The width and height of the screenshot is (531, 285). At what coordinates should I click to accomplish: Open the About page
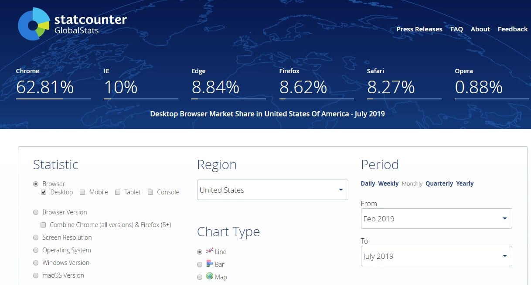click(480, 29)
